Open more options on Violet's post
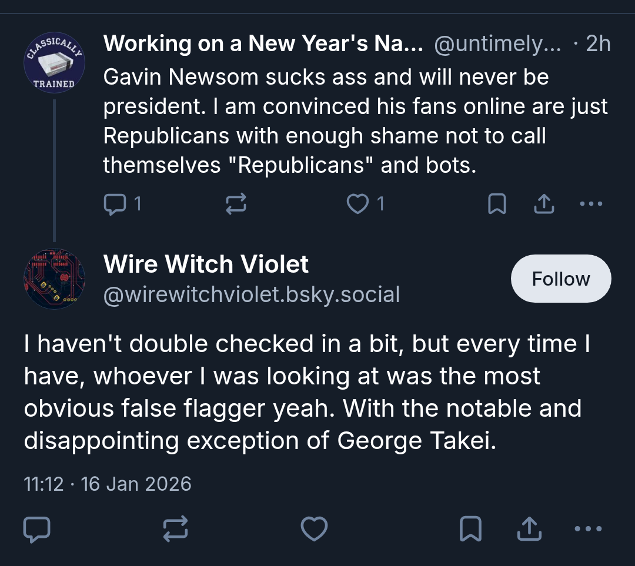635x566 pixels. (588, 529)
